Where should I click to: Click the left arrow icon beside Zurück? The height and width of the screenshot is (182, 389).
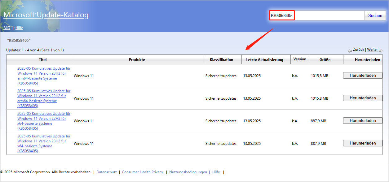click(350, 50)
